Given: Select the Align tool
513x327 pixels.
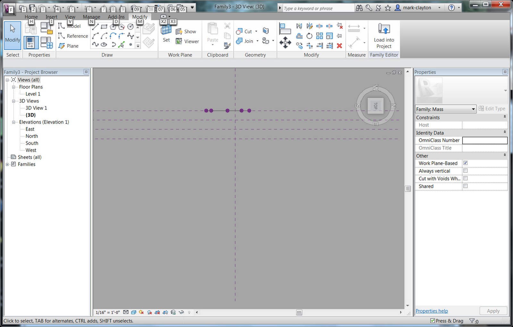Looking at the screenshot, I should (285, 28).
